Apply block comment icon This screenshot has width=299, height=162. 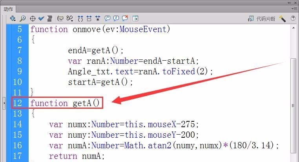[x=108, y=18]
